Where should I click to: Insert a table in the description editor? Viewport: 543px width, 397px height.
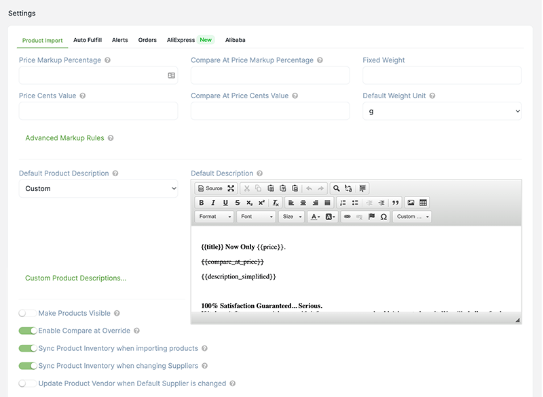point(423,203)
